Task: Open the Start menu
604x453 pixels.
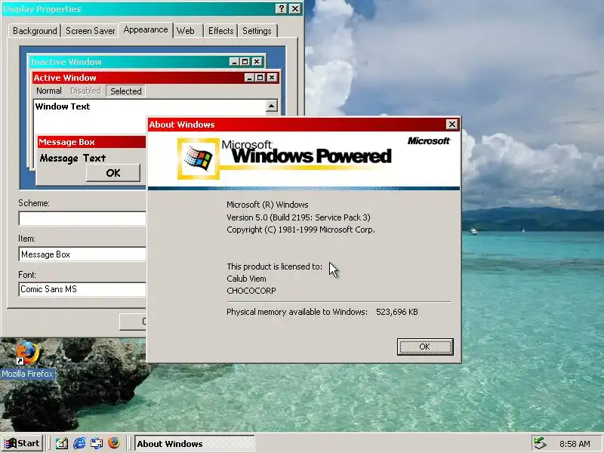Action: 22,443
